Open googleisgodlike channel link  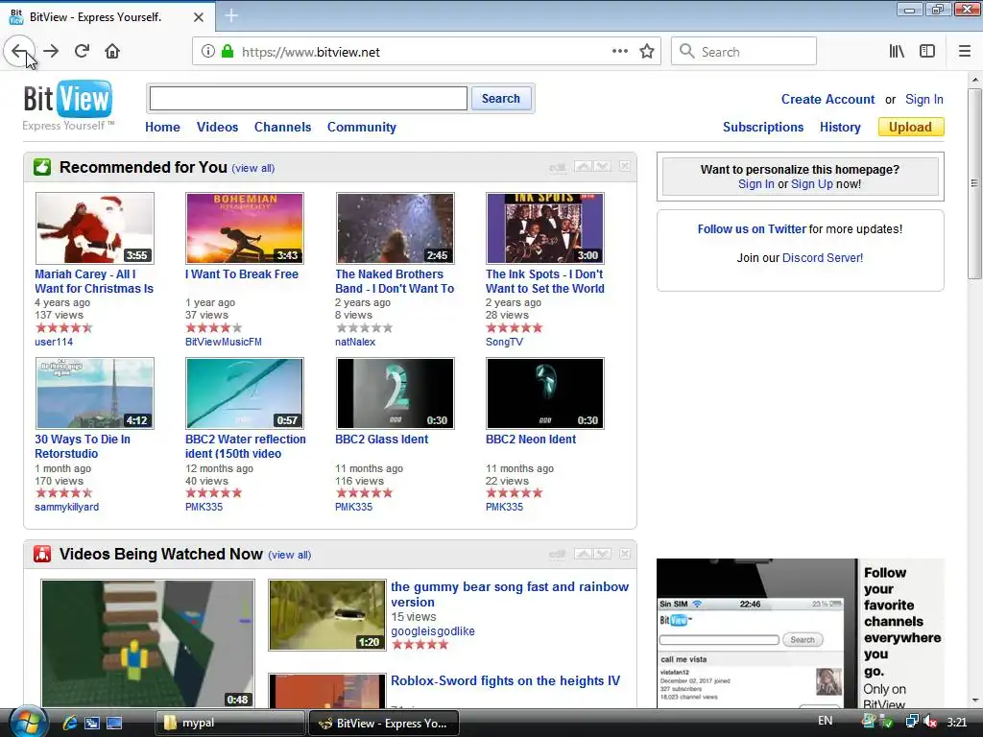pyautogui.click(x=433, y=631)
